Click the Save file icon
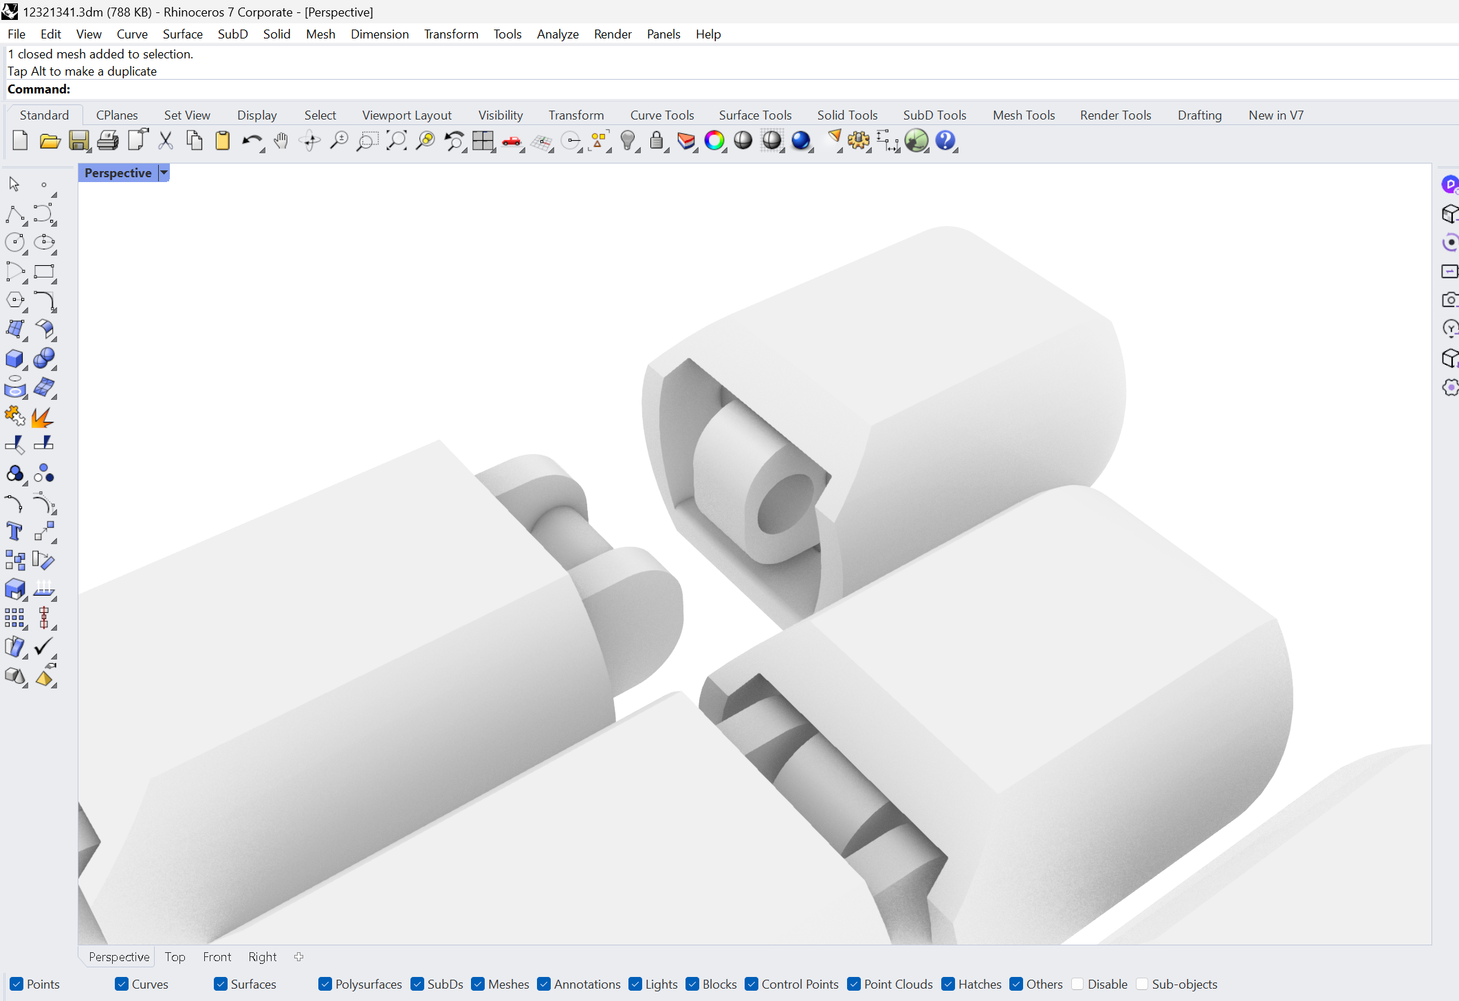Viewport: 1459px width, 1001px height. [78, 141]
